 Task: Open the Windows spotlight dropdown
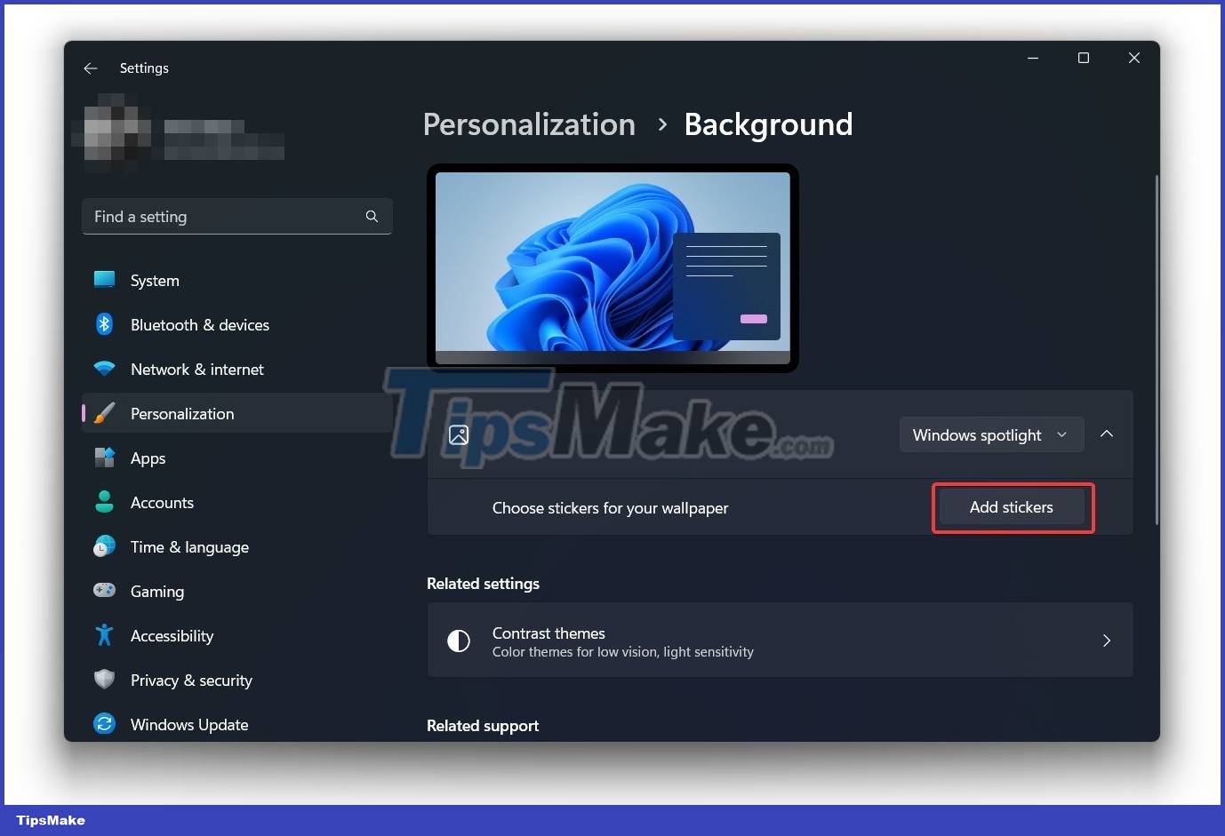(991, 434)
